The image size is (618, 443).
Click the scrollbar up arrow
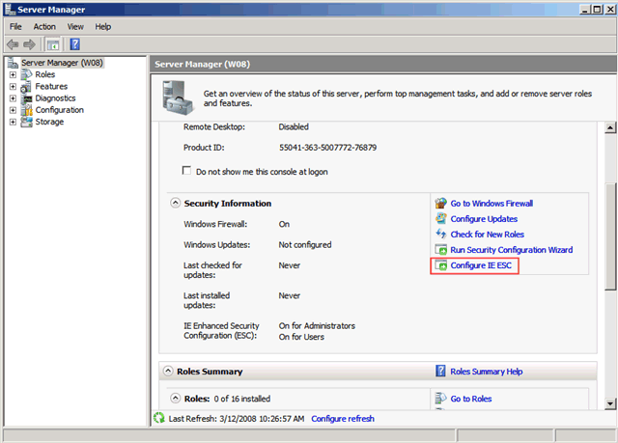(610, 127)
